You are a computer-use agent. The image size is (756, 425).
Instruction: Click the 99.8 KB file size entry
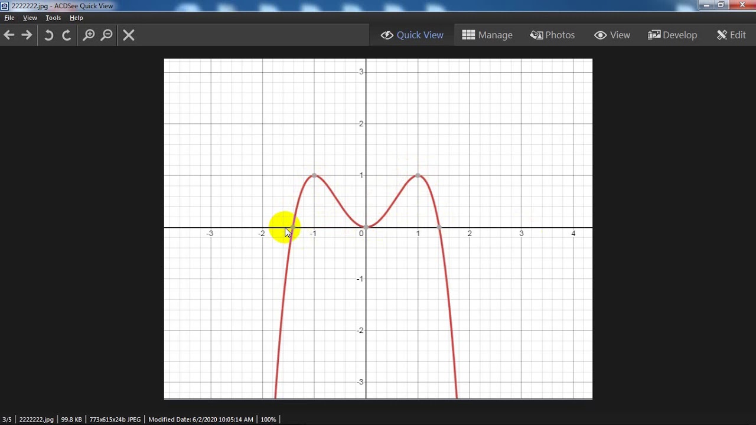(x=71, y=420)
